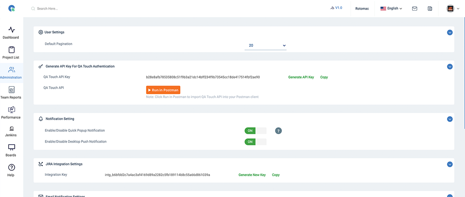Go to Project List menu label

[x=11, y=57]
